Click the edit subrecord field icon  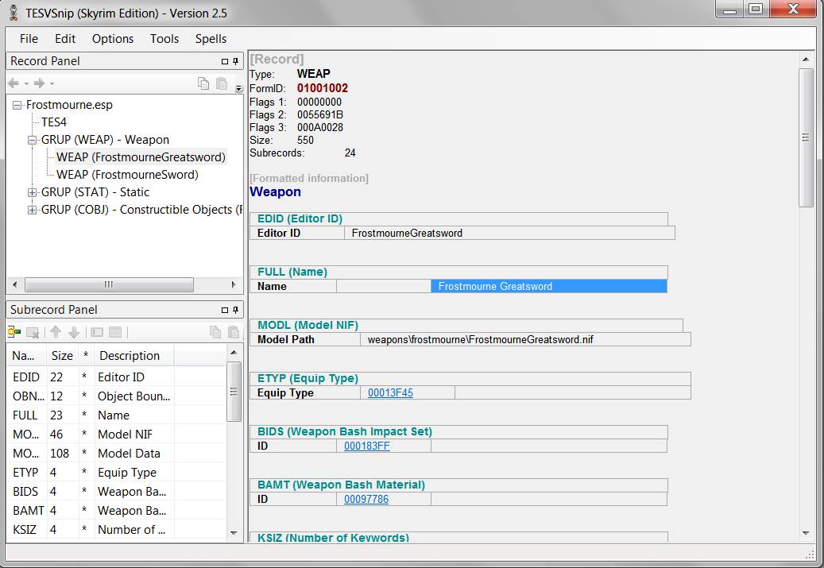97,332
